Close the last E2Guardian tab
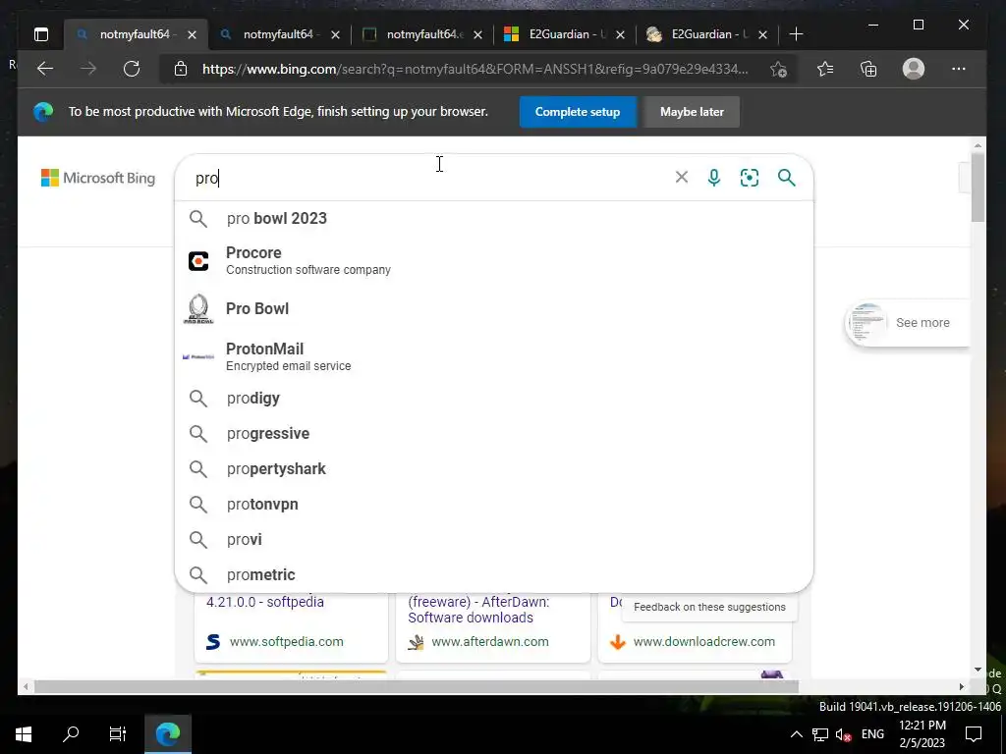The image size is (1006, 754). point(762,34)
